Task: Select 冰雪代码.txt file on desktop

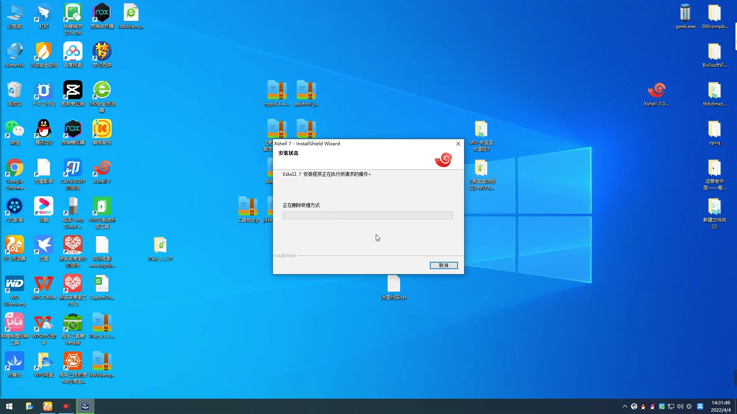Action: [x=393, y=284]
